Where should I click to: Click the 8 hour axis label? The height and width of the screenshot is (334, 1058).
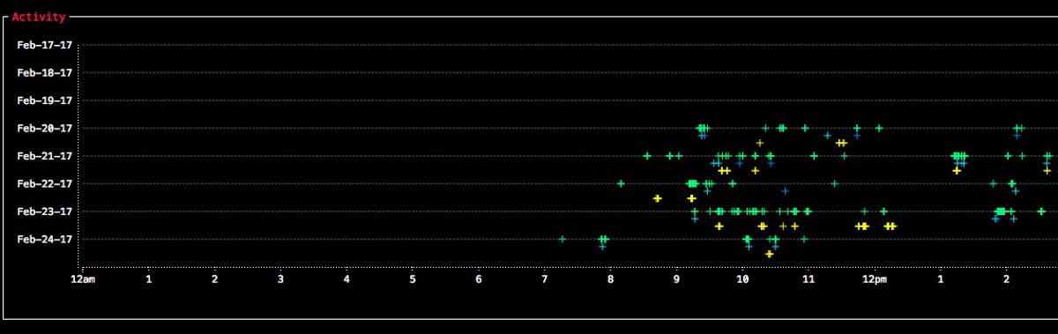pyautogui.click(x=611, y=279)
